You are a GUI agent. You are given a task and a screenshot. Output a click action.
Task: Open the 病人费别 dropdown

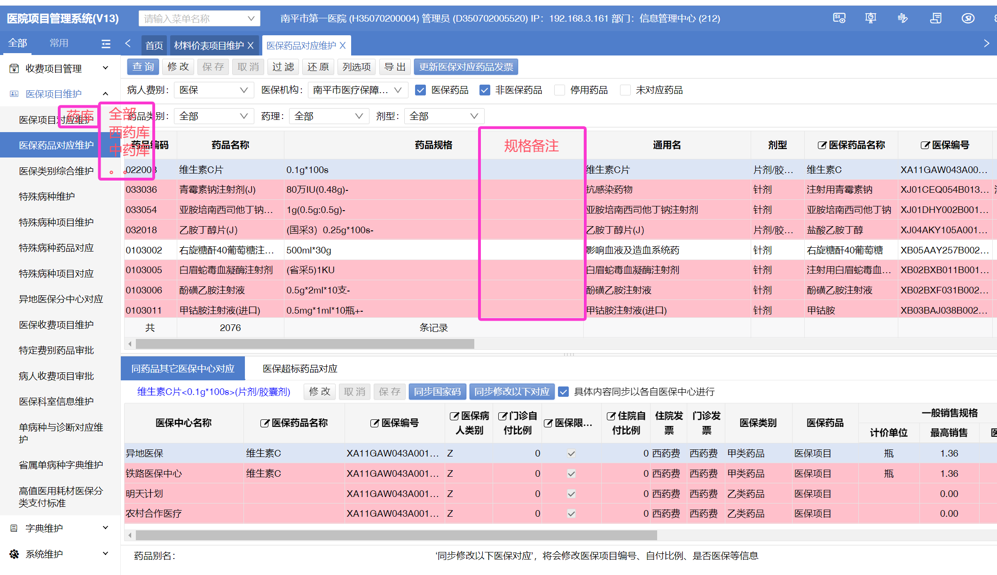pos(213,90)
